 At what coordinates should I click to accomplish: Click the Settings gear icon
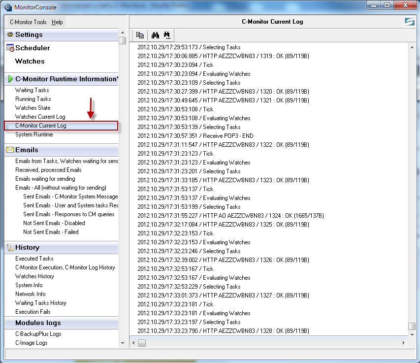(x=10, y=34)
